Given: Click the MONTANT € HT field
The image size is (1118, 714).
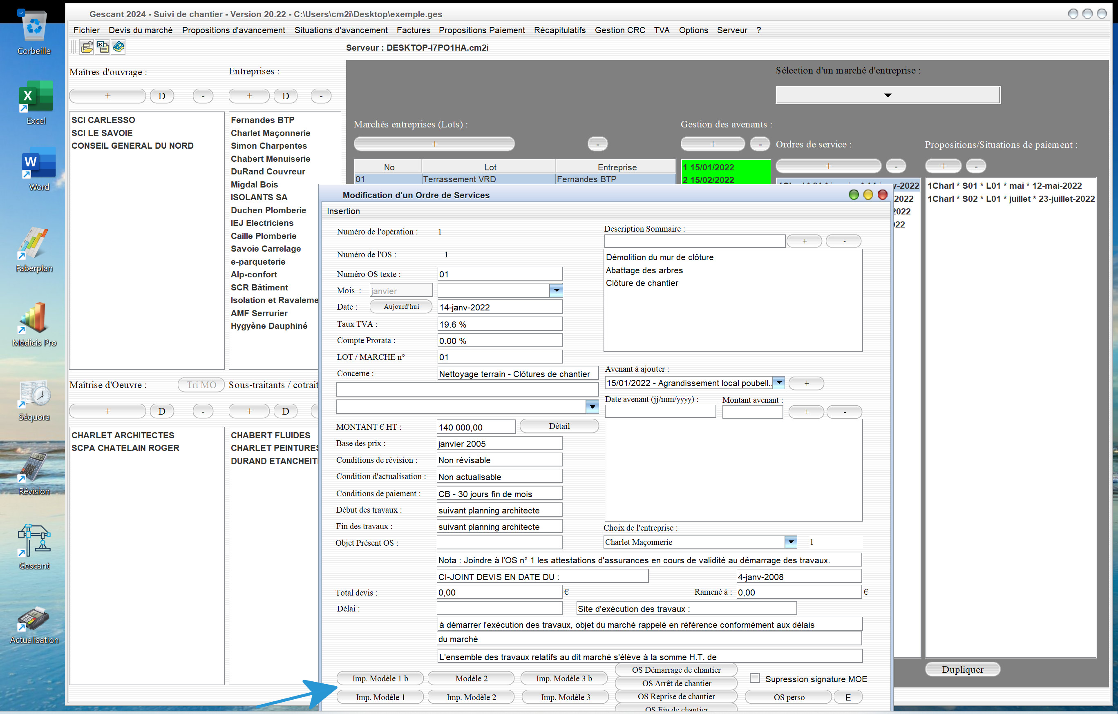Looking at the screenshot, I should pyautogui.click(x=476, y=427).
